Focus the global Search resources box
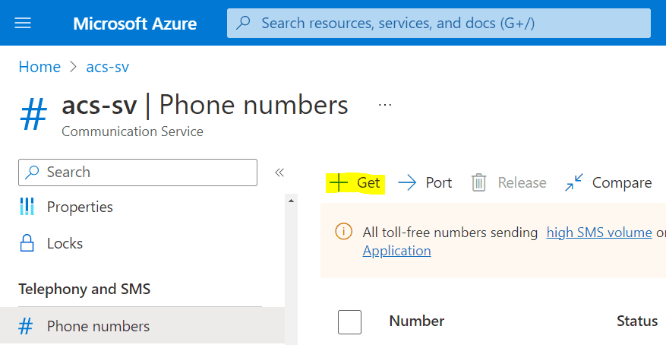This screenshot has height=345, width=666. coord(439,23)
